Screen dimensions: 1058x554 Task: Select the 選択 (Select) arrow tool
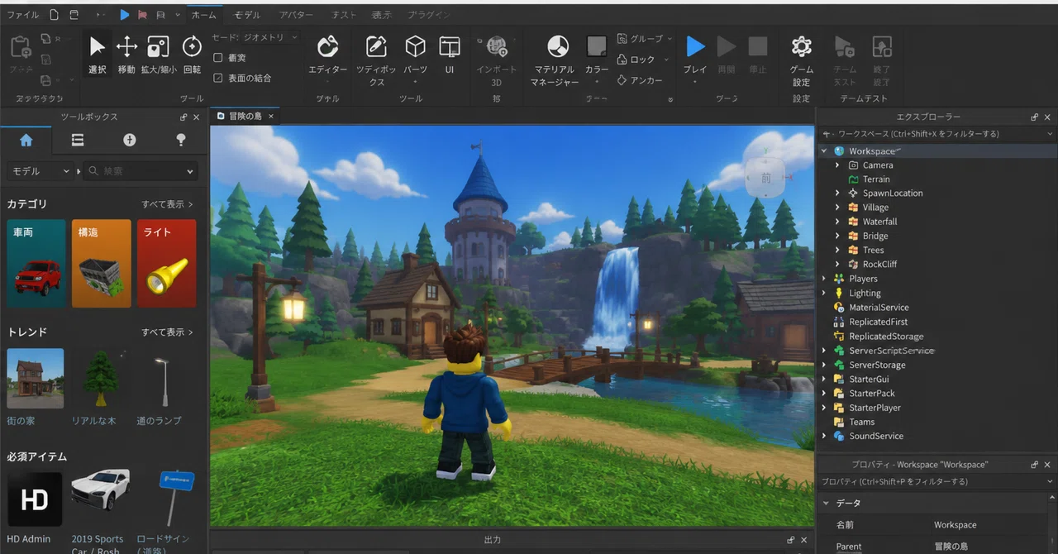coord(98,55)
